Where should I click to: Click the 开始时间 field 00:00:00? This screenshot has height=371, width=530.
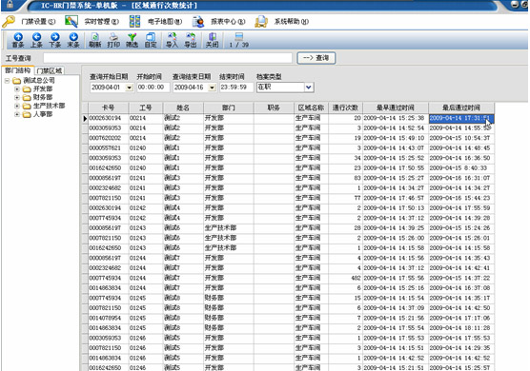point(153,88)
